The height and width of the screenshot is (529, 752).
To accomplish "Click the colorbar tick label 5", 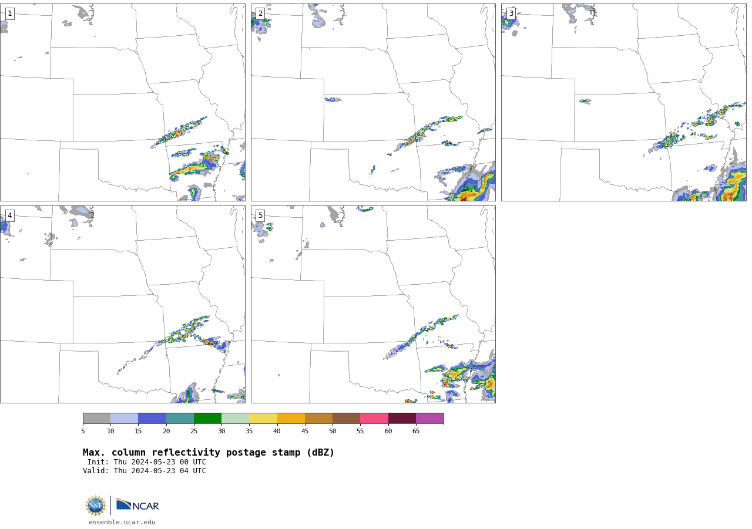I will 83,432.
